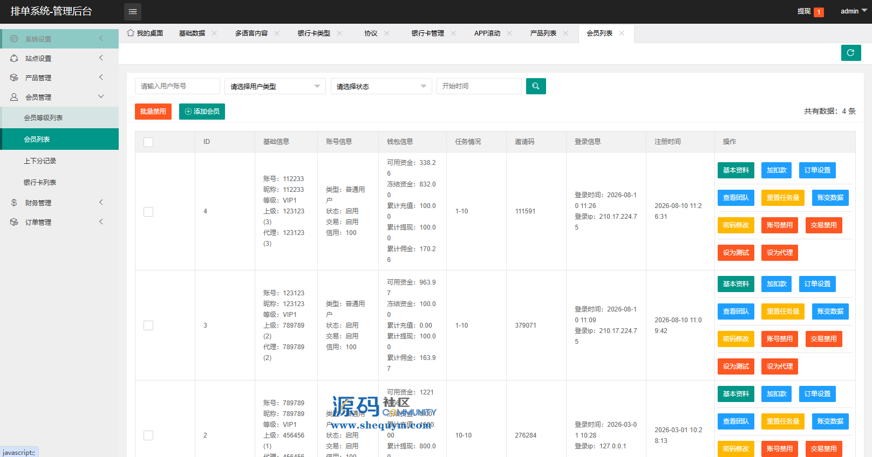Switch to the 产品列表 tab
This screenshot has height=457, width=872.
(543, 33)
